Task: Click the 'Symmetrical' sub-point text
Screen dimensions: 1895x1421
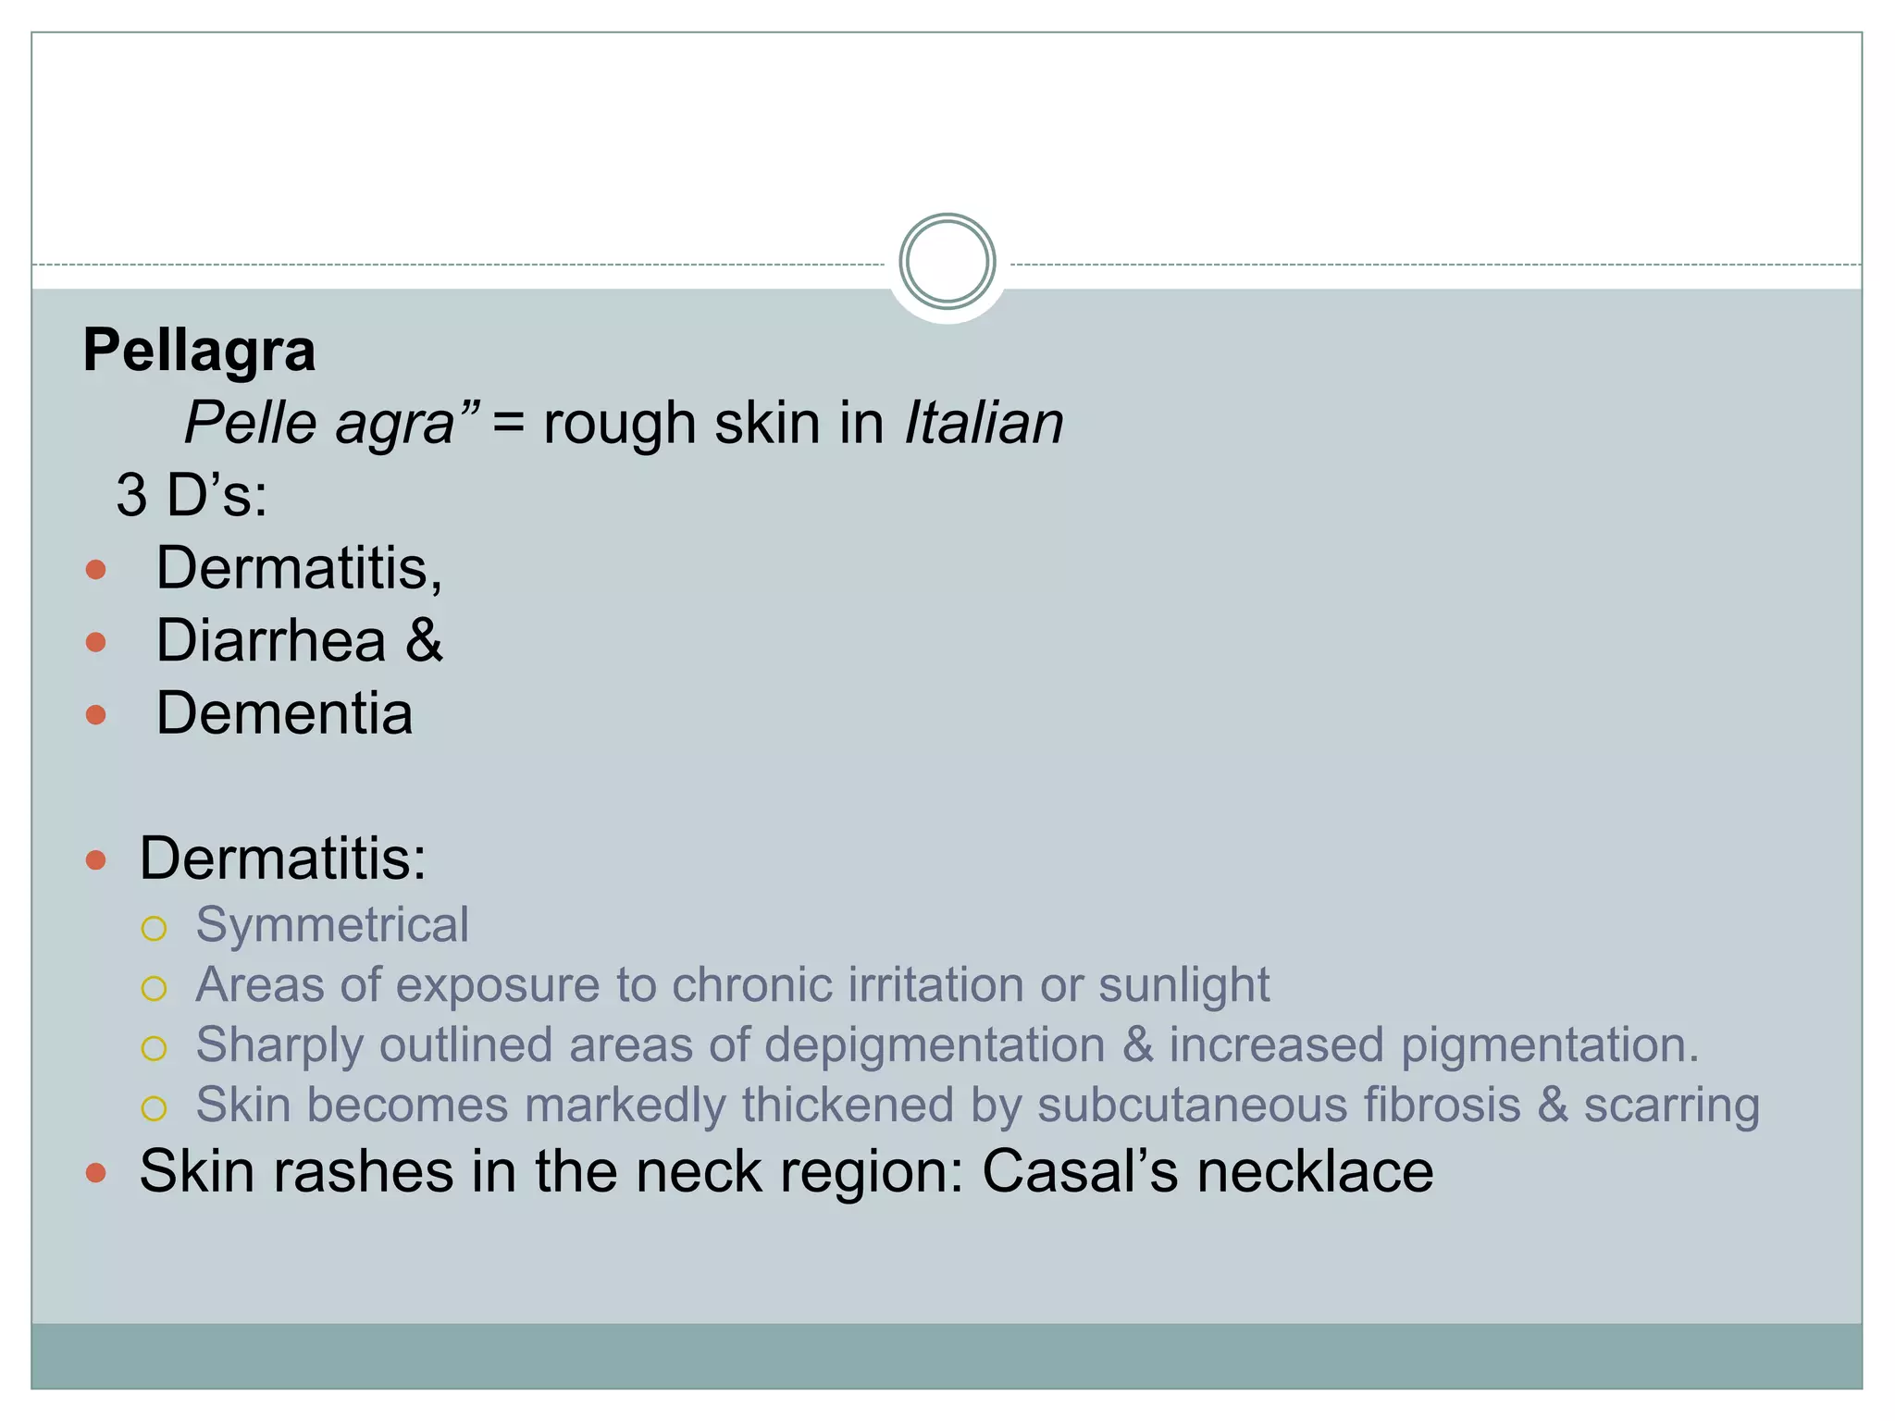Action: click(332, 924)
